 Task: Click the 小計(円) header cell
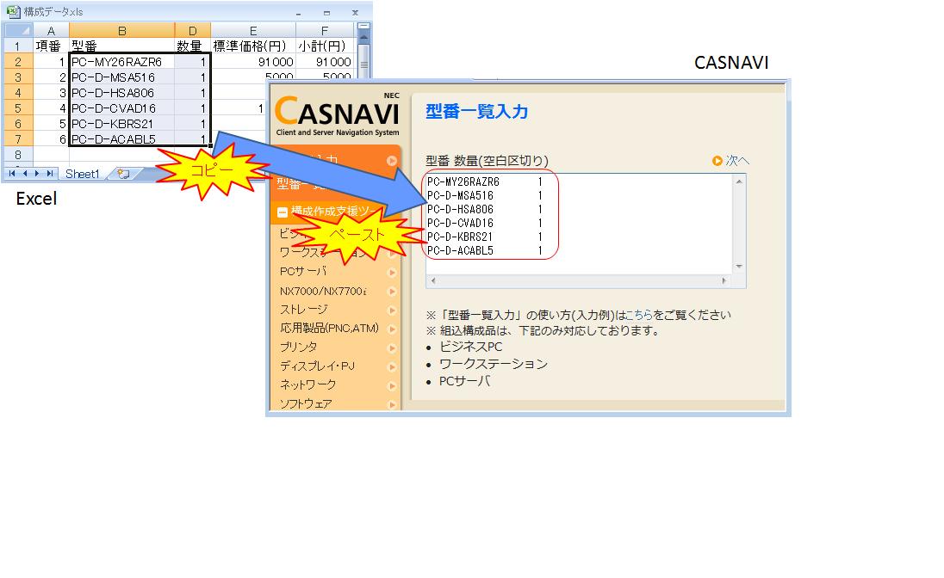[x=325, y=46]
